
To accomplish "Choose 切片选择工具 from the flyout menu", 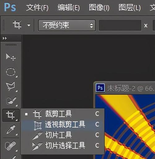I will [62, 145].
